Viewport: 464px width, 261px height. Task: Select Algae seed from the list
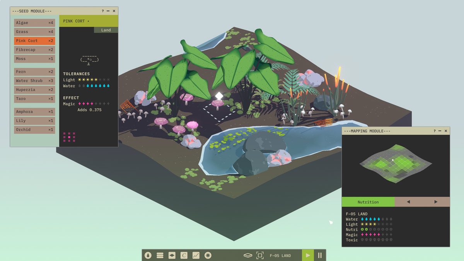point(34,23)
